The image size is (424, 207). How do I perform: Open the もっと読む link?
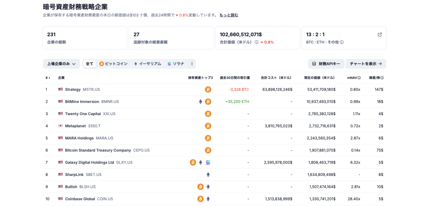point(229,15)
